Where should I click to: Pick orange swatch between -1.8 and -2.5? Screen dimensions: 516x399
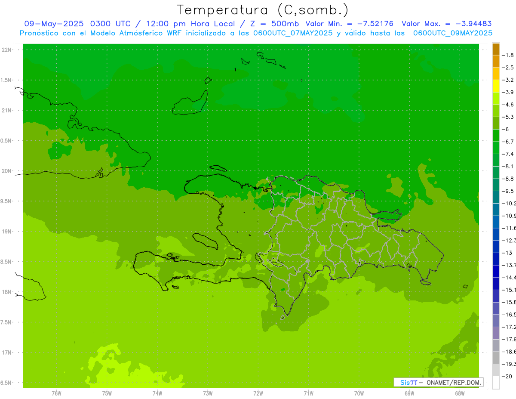point(496,62)
